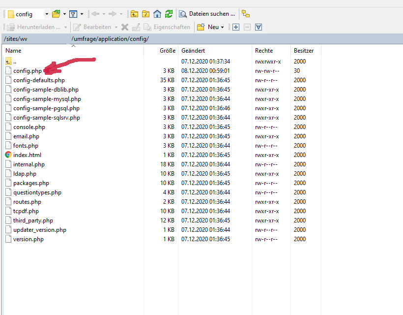Select routes.php file
Image resolution: width=403 pixels, height=315 pixels.
point(27,202)
